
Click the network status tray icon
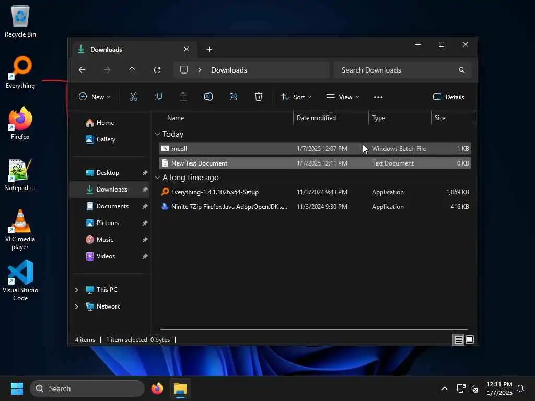(x=461, y=388)
